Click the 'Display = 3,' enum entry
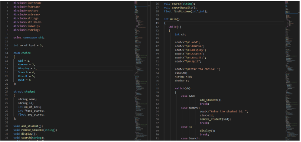The width and height of the screenshot is (301, 142). pos(27,68)
